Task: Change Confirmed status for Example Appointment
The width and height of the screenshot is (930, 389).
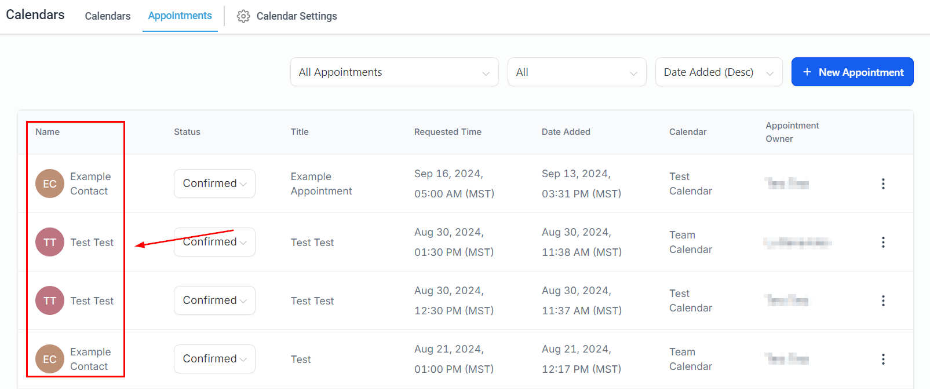Action: (214, 184)
